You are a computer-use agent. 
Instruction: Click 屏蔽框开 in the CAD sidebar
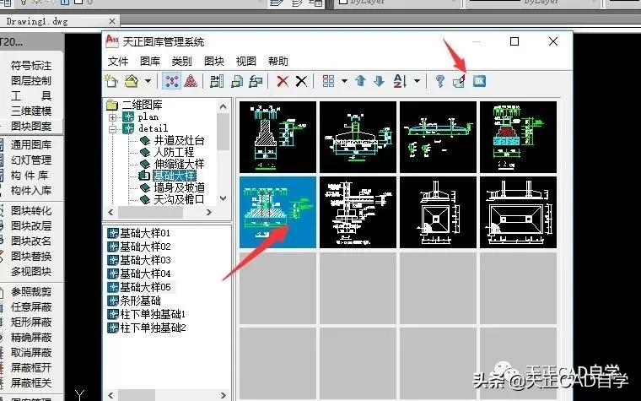click(x=31, y=368)
